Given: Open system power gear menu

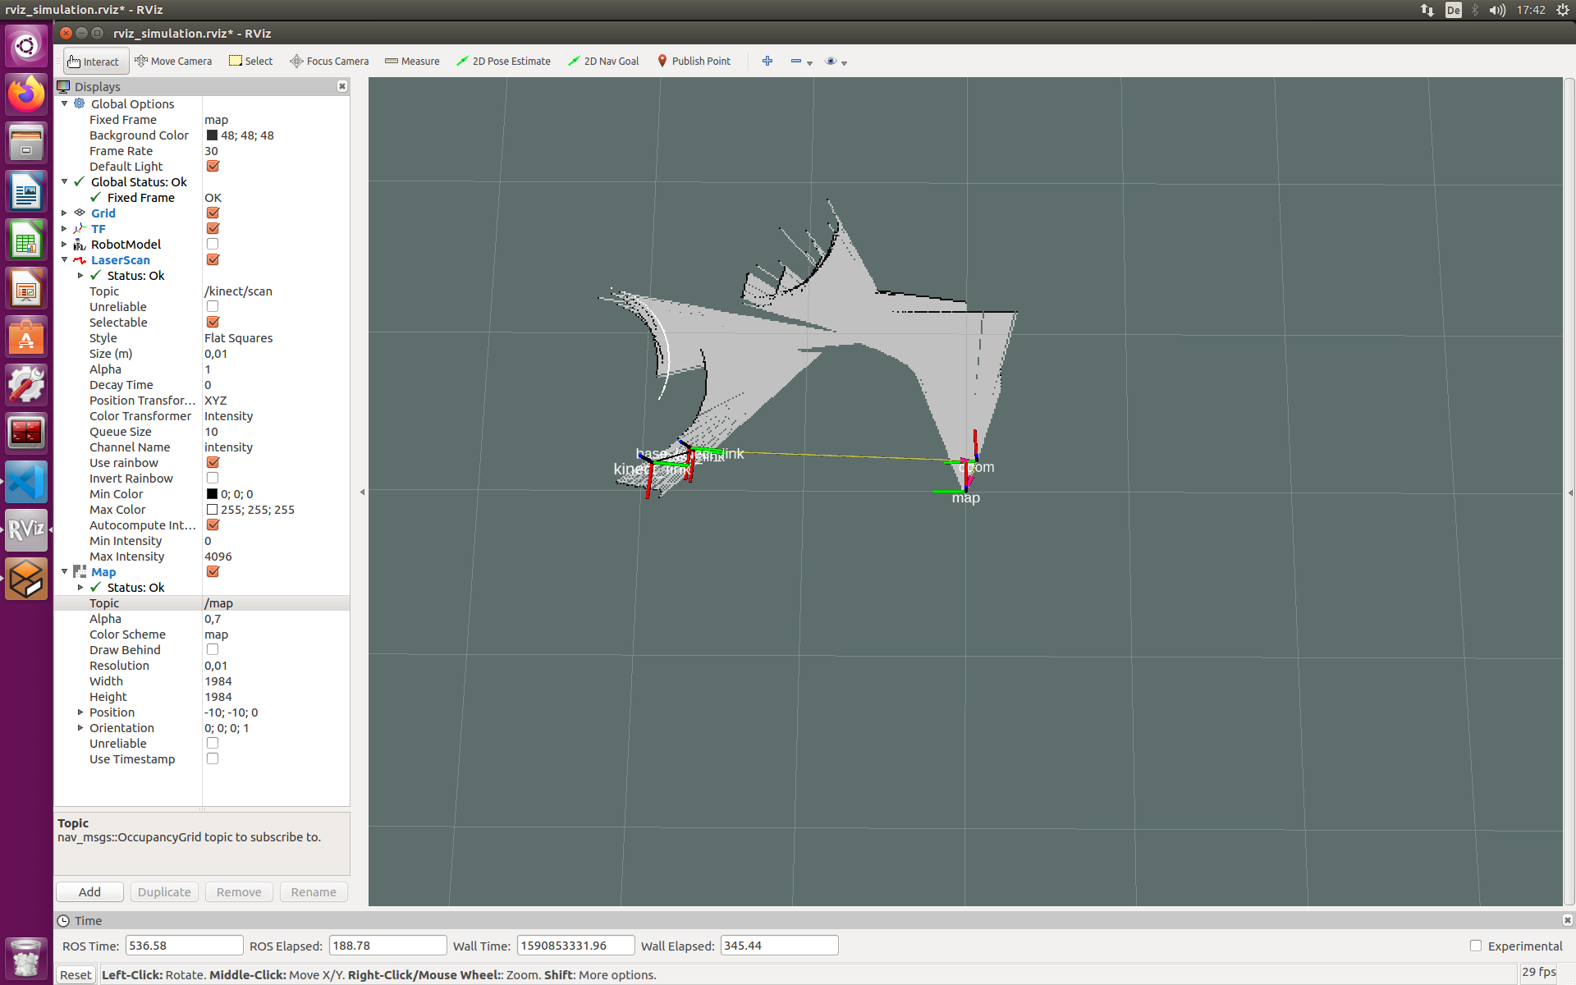Looking at the screenshot, I should point(1563,10).
